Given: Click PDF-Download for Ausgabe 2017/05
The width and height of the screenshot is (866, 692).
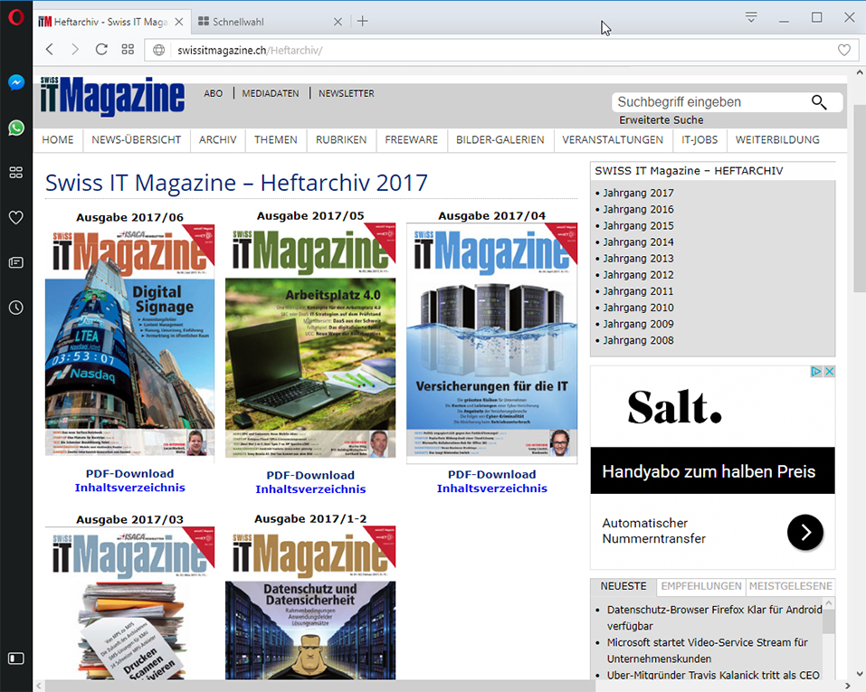Looking at the screenshot, I should pos(310,475).
